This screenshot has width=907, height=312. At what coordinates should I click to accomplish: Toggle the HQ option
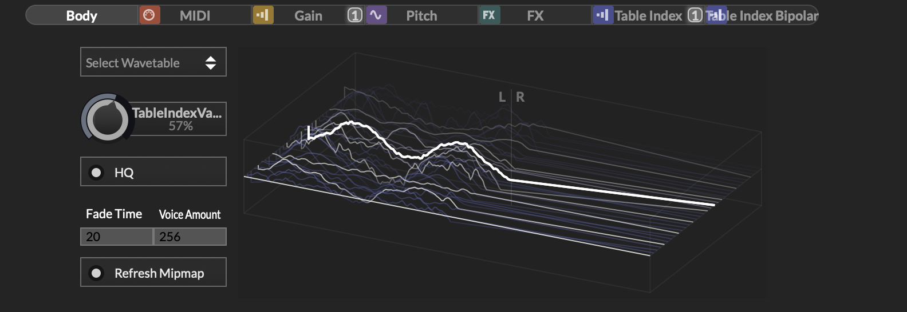pyautogui.click(x=153, y=172)
